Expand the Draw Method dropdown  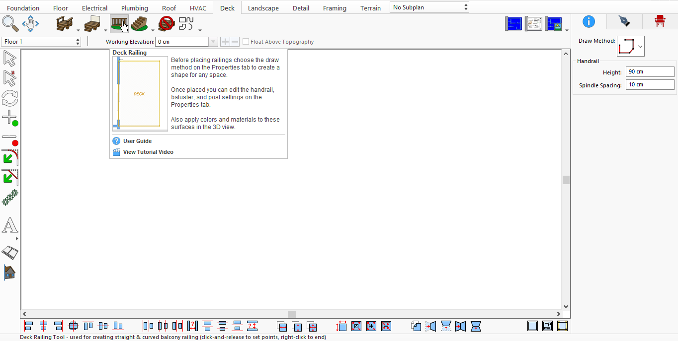pos(640,46)
